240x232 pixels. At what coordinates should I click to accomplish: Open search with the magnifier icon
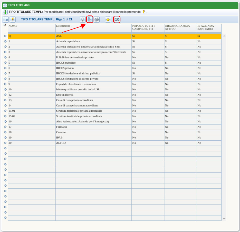tap(83, 20)
